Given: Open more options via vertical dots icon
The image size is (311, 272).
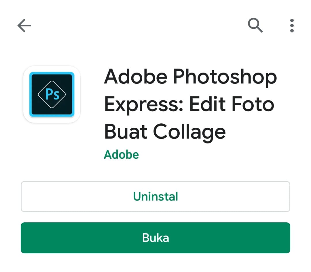Looking at the screenshot, I should point(292,26).
